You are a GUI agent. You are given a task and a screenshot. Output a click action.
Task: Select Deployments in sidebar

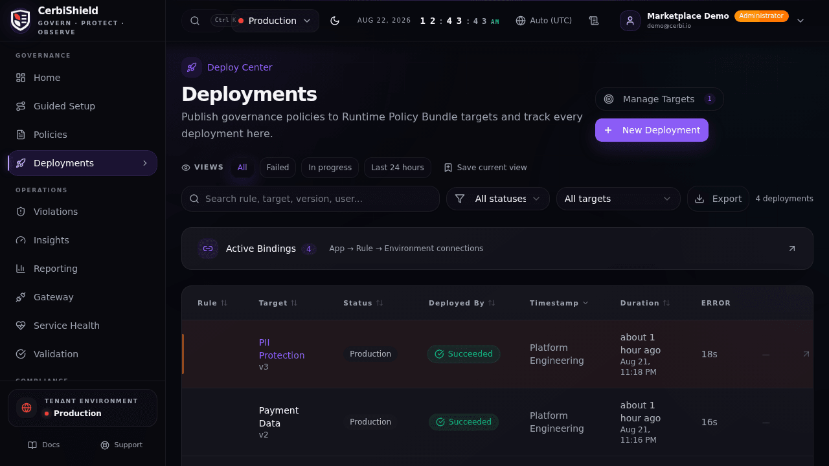point(82,163)
